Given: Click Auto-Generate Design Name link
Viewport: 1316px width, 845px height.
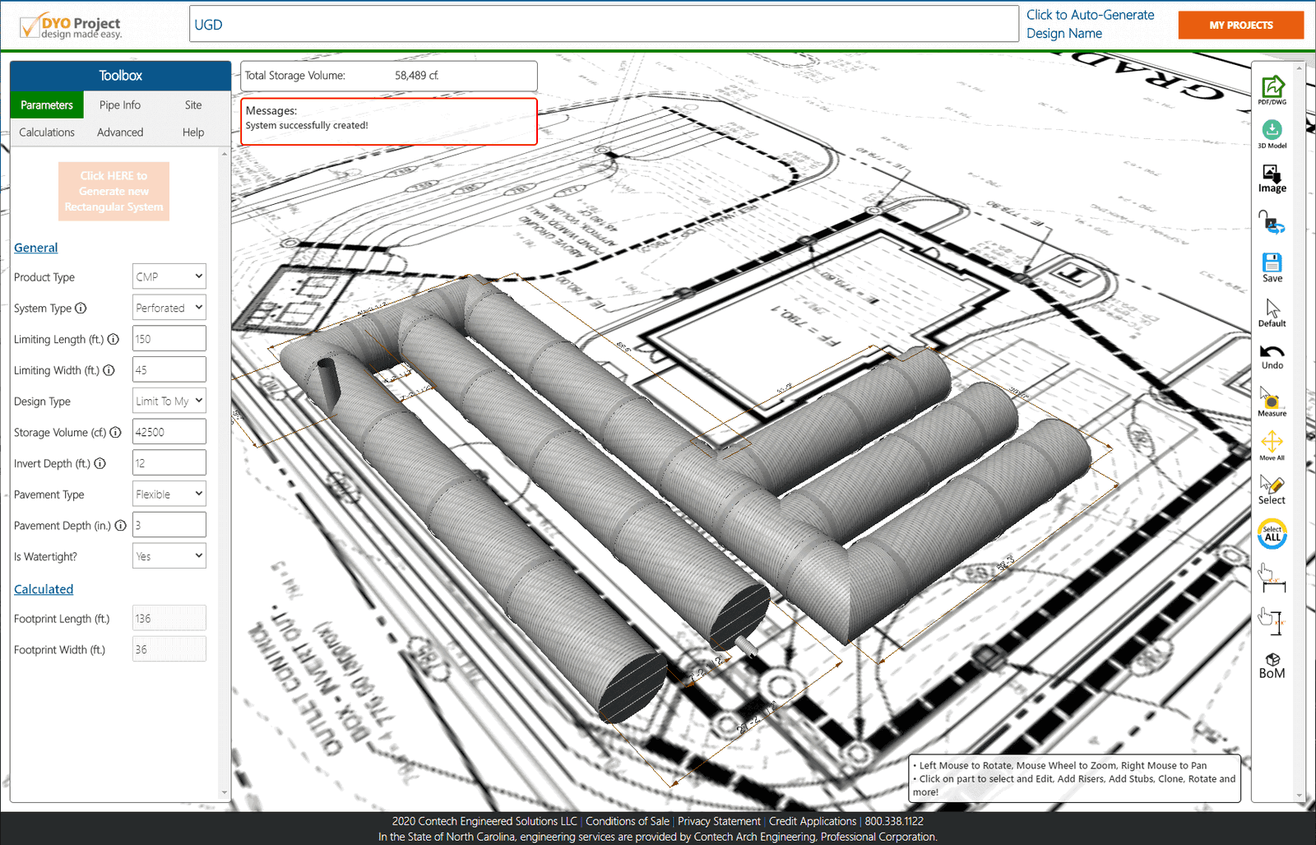Looking at the screenshot, I should tap(1089, 24).
